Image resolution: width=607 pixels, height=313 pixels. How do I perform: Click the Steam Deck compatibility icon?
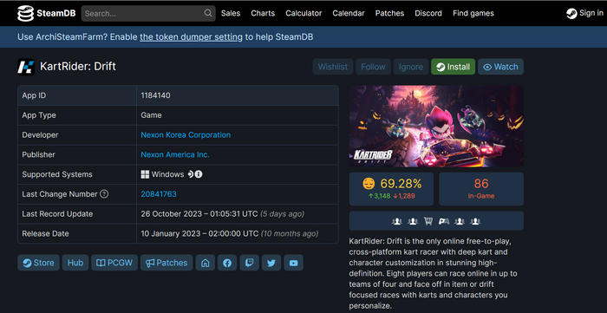coord(190,174)
